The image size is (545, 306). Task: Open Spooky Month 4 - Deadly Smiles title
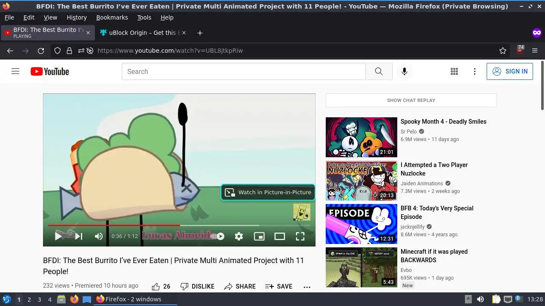(443, 122)
